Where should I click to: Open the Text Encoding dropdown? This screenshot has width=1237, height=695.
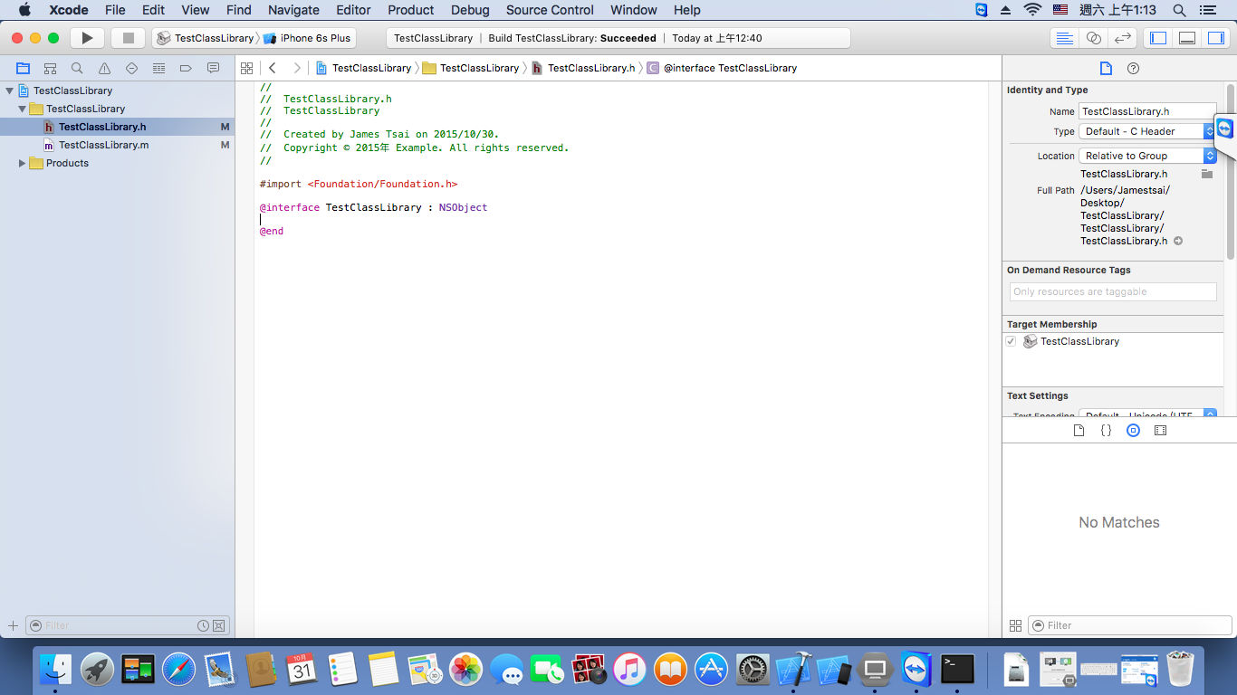[1147, 414]
